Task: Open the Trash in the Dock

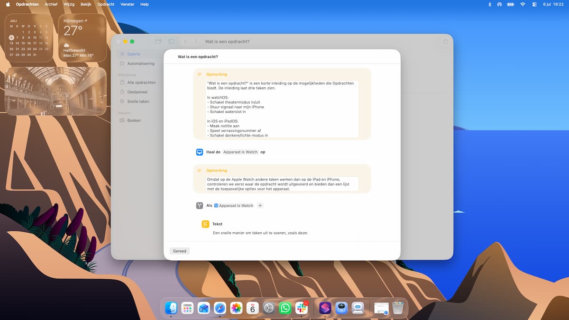Action: point(398,308)
